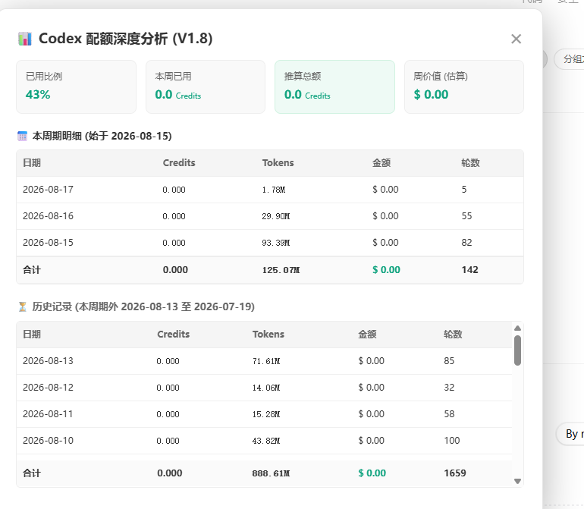The width and height of the screenshot is (584, 509).
Task: Click the 43.82M tokens value
Action: 266,441
